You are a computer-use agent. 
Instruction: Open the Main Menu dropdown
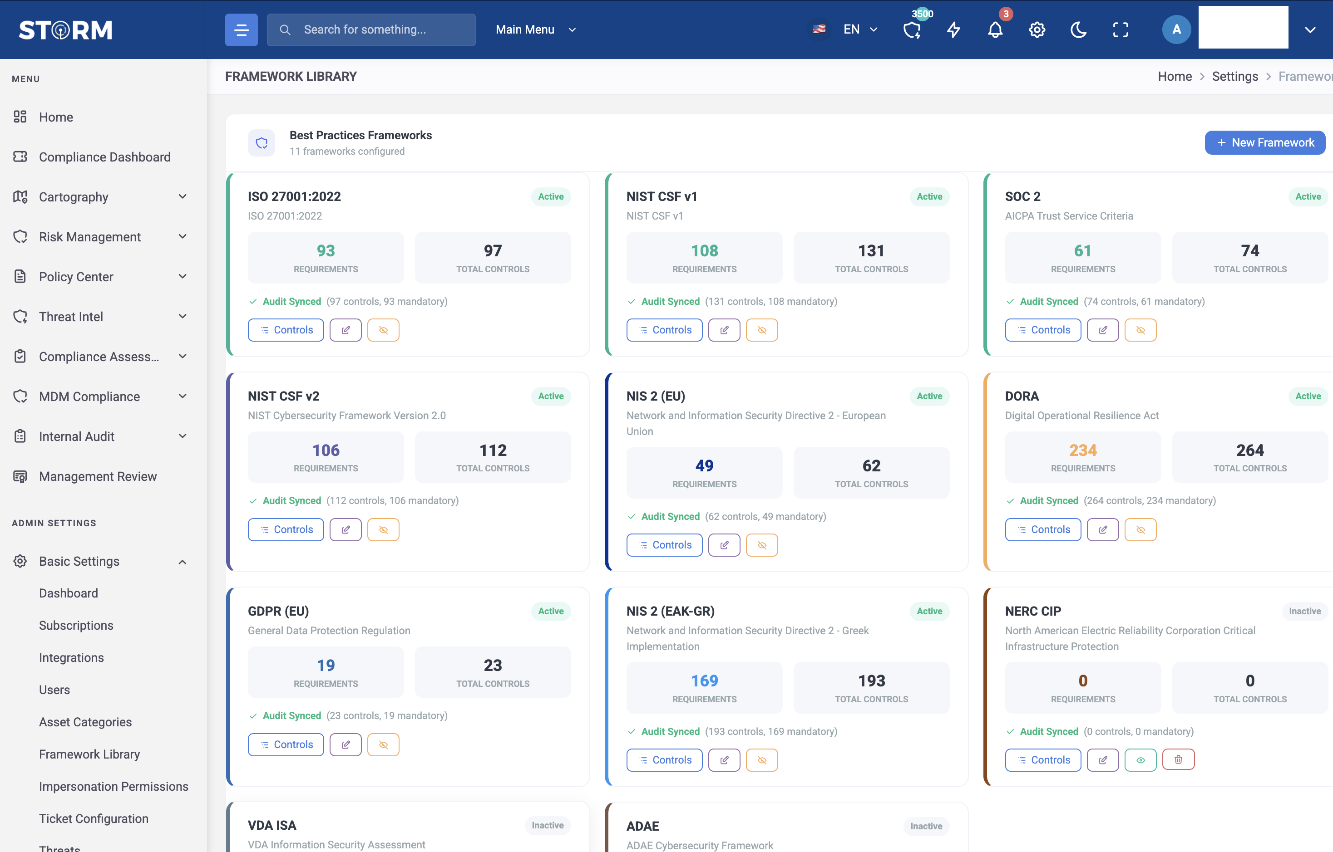(535, 30)
